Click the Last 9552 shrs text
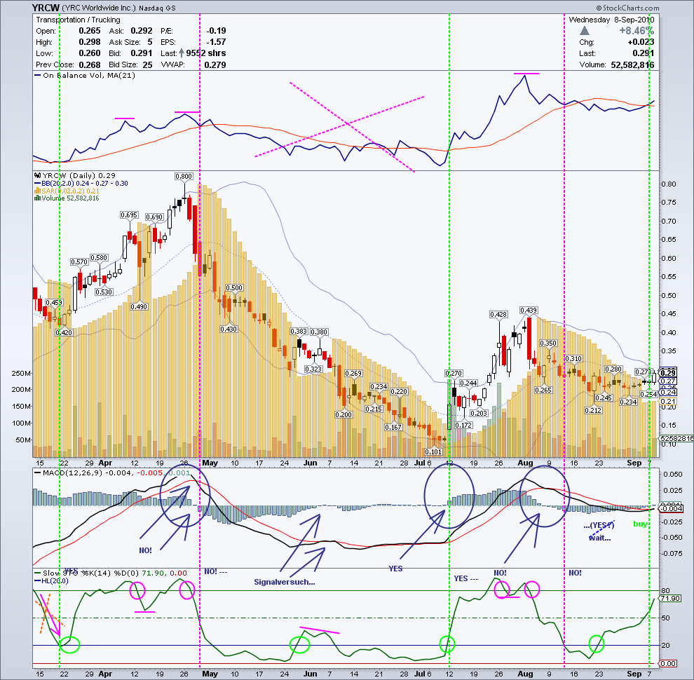This screenshot has width=694, height=680. pyautogui.click(x=193, y=53)
